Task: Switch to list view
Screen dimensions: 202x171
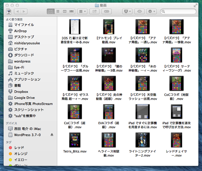Action: point(58,11)
